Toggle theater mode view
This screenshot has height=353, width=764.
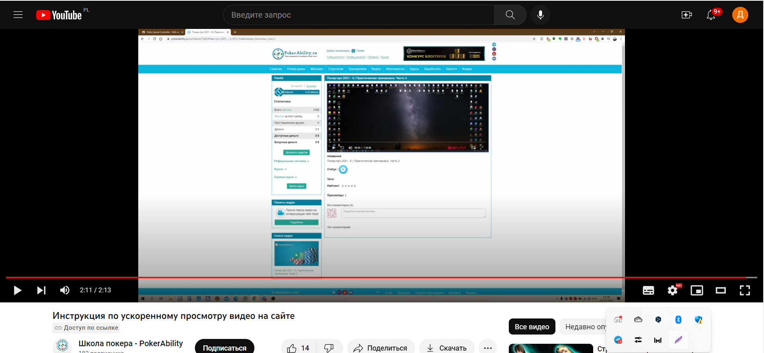pos(721,290)
